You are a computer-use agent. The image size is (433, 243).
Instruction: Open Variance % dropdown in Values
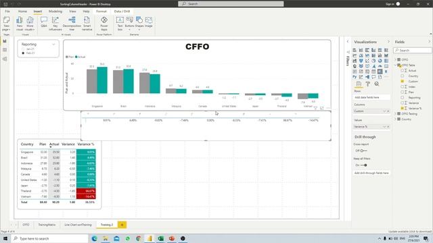coord(384,127)
